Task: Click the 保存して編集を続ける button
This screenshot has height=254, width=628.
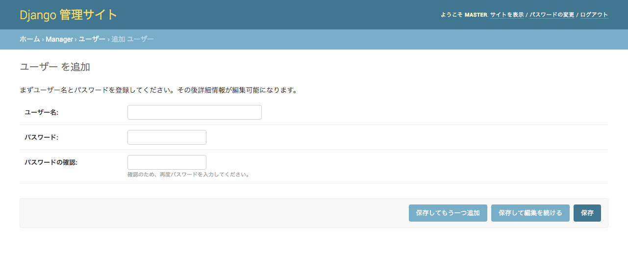Action: coord(530,213)
